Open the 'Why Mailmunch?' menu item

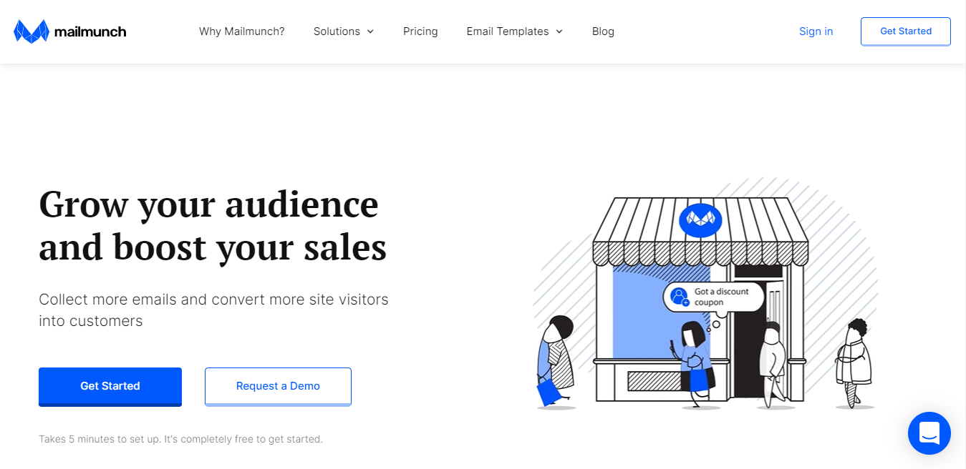[241, 31]
